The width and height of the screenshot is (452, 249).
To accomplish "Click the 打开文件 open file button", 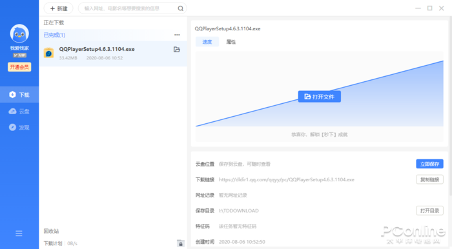I will click(320, 97).
